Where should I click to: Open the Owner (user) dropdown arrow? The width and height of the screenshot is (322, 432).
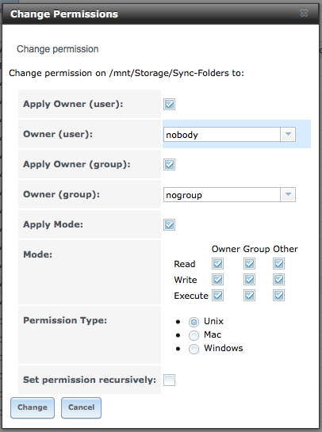pyautogui.click(x=288, y=135)
